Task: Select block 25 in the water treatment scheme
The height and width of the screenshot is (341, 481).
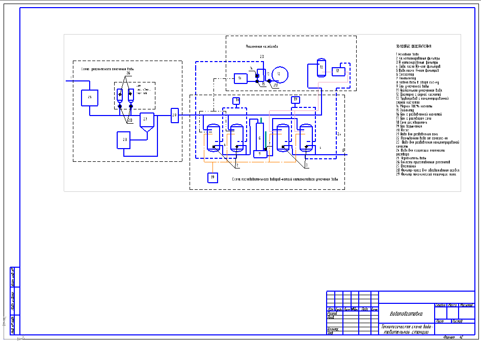Action: pos(90,98)
